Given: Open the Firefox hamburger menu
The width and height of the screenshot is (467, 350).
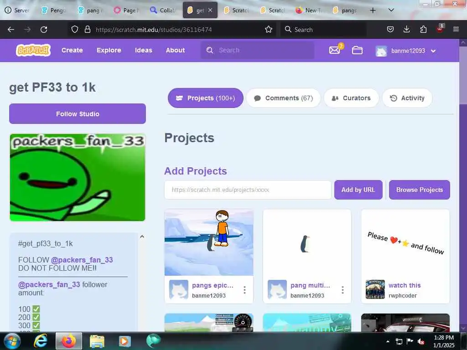Looking at the screenshot, I should [x=456, y=29].
